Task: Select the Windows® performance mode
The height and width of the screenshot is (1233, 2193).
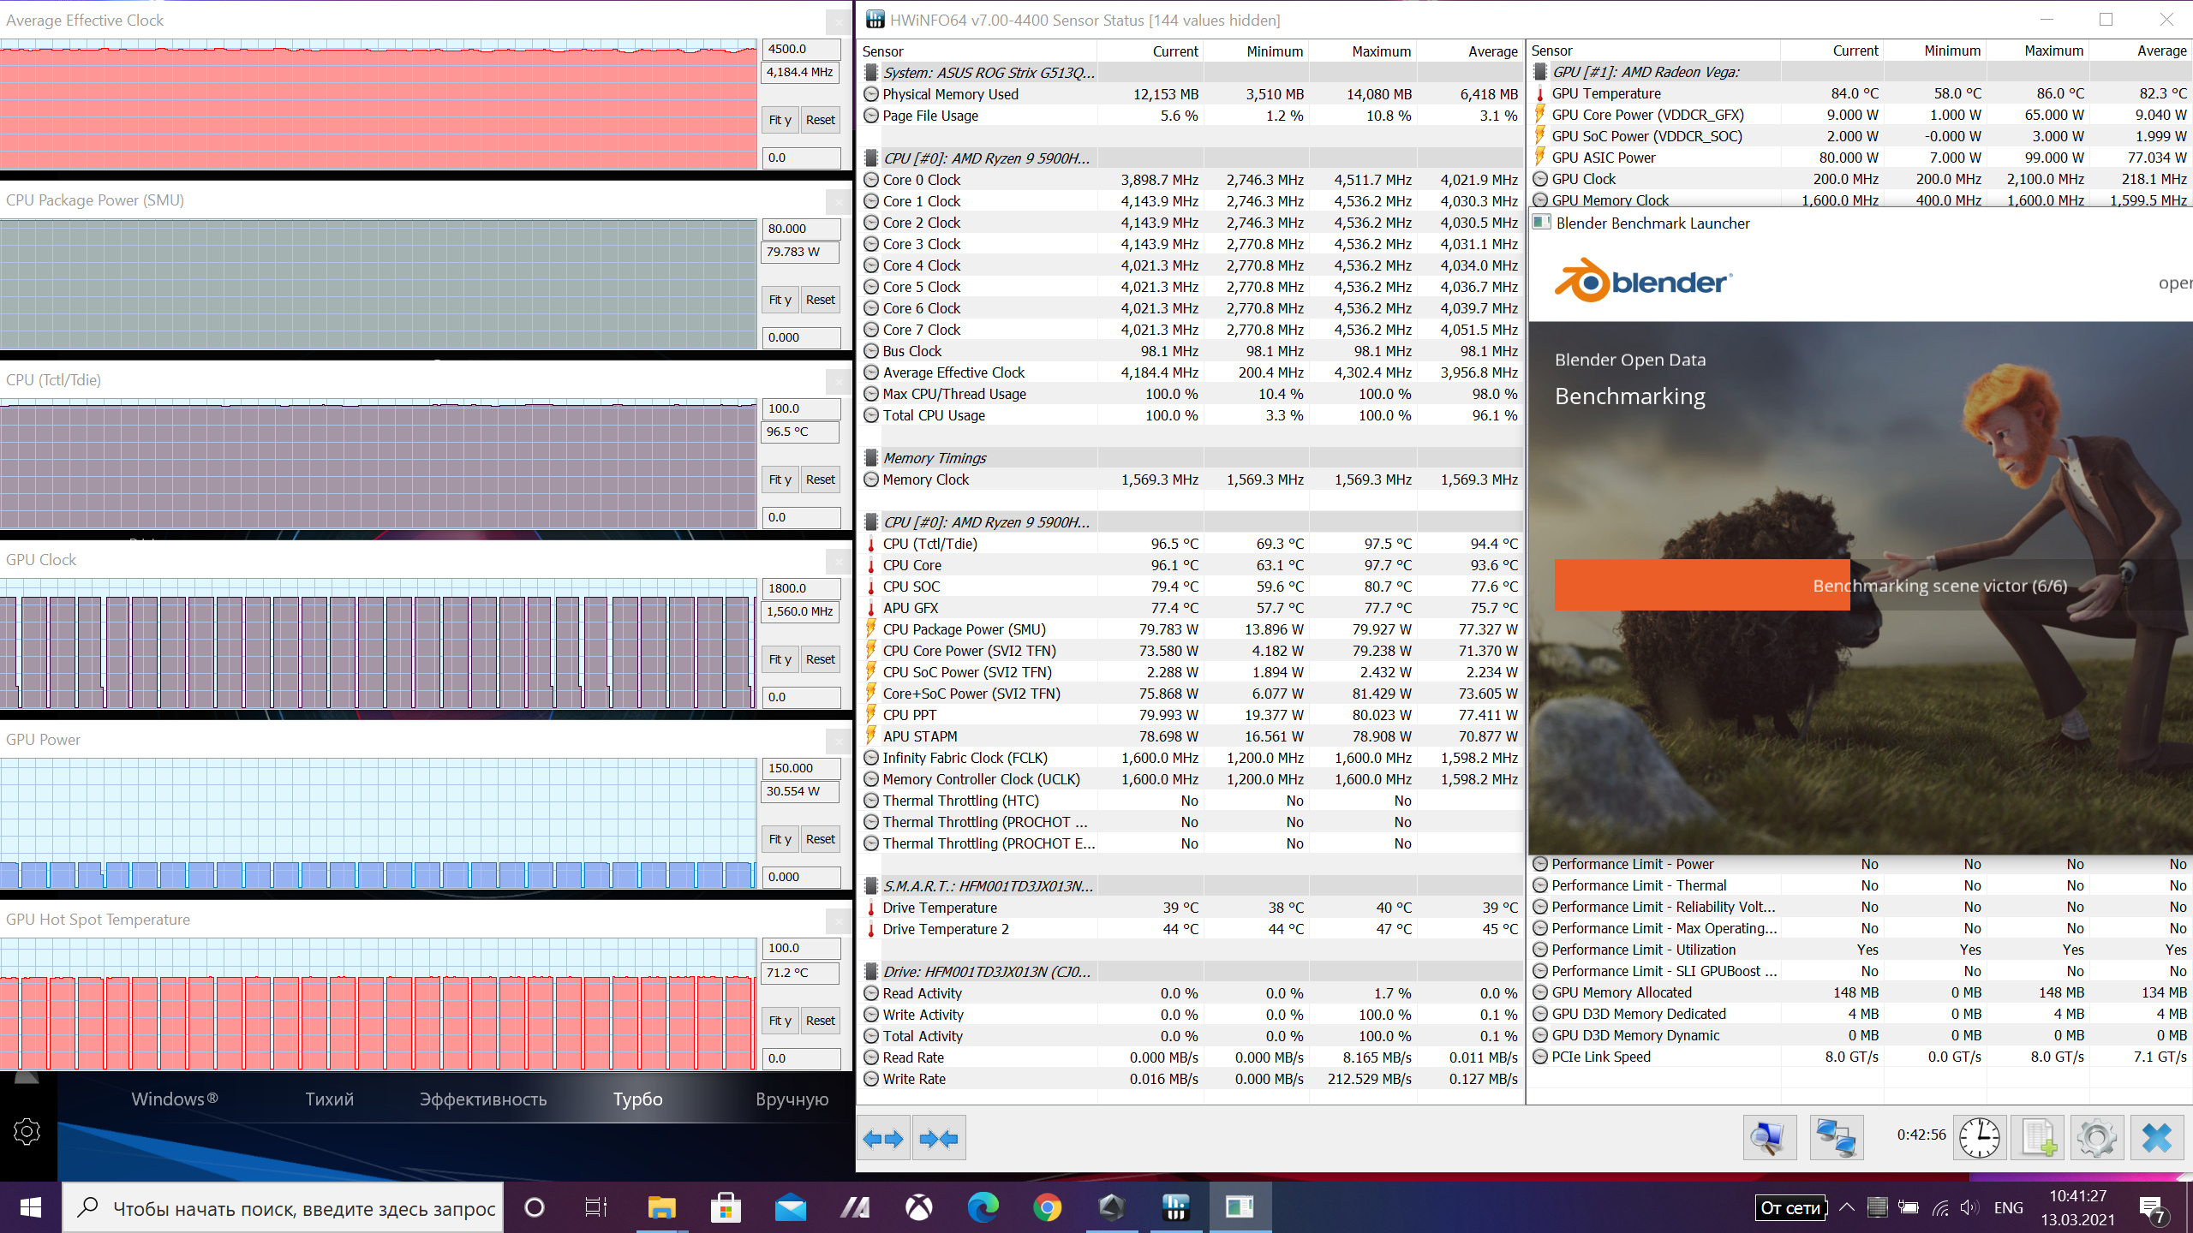Action: tap(175, 1099)
